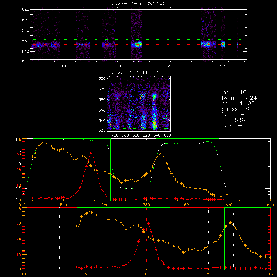Click the thick green bar above 7–10 in bottom plot

coord(247,208)
